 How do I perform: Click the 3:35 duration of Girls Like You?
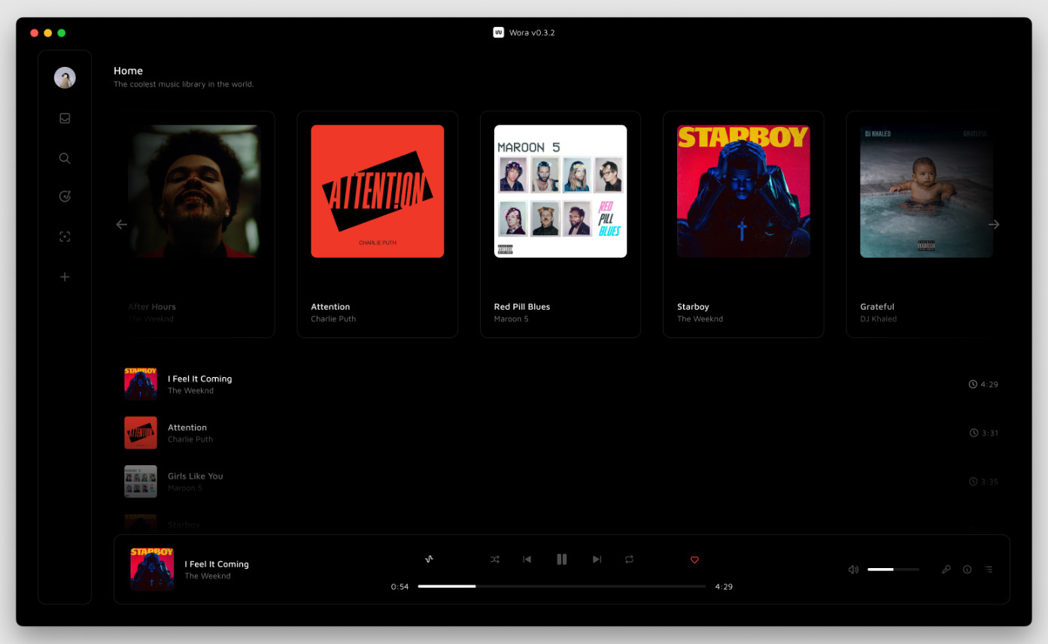[989, 482]
